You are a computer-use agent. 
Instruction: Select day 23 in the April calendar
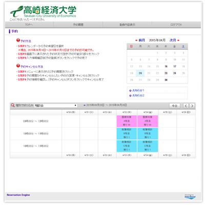pos(166,73)
